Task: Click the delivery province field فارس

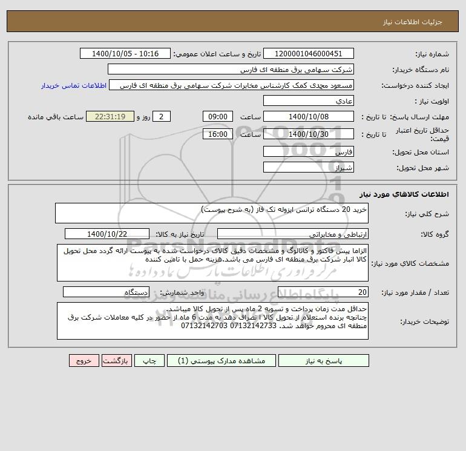Action: point(309,151)
